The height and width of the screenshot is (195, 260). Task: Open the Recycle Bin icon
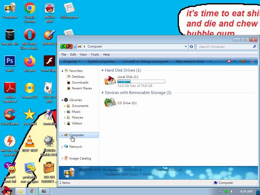point(10,37)
